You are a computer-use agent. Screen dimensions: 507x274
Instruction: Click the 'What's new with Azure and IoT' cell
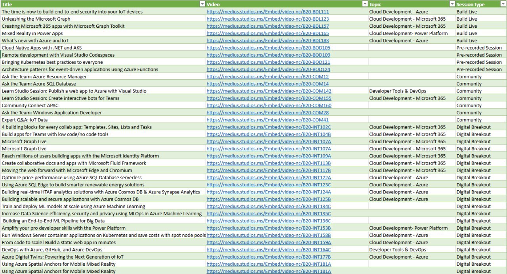[103, 40]
